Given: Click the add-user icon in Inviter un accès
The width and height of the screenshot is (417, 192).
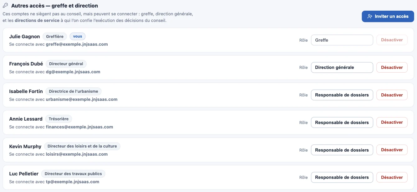Looking at the screenshot, I should tap(370, 16).
